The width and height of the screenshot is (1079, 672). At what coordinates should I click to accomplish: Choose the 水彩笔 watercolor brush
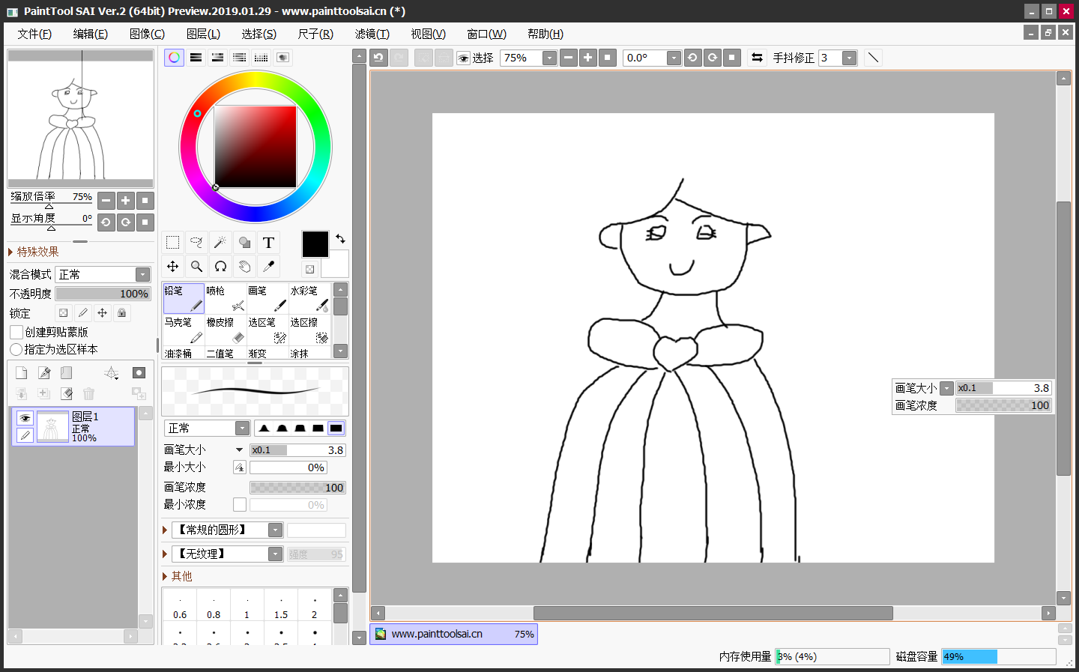pos(309,298)
